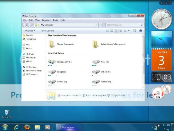Open the Edit menu
Viewport: 174px width, 131px height.
click(31, 20)
